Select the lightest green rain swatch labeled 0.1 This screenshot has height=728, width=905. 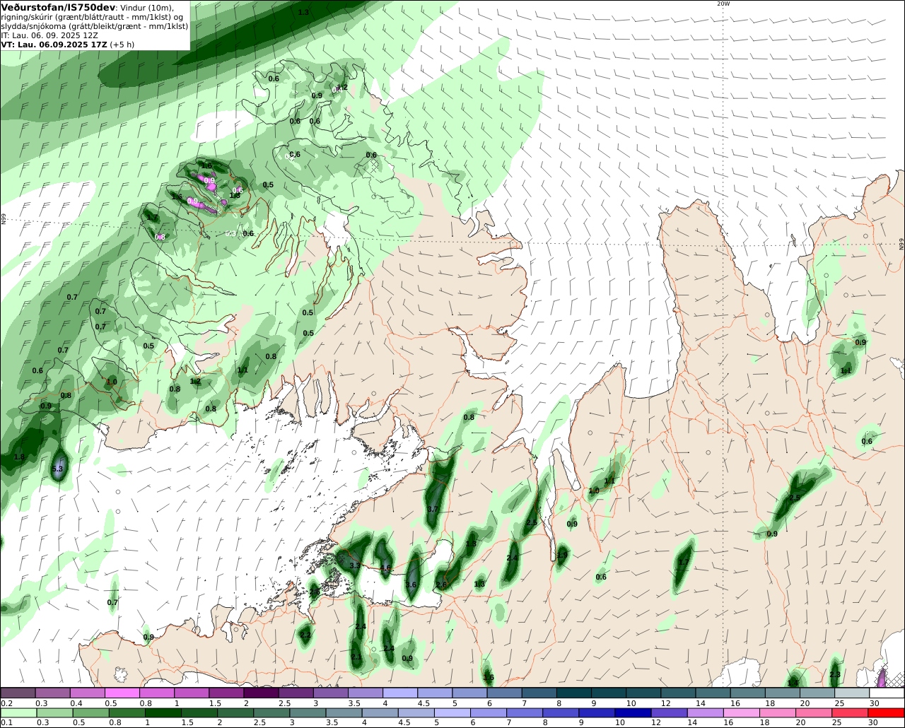(18, 713)
